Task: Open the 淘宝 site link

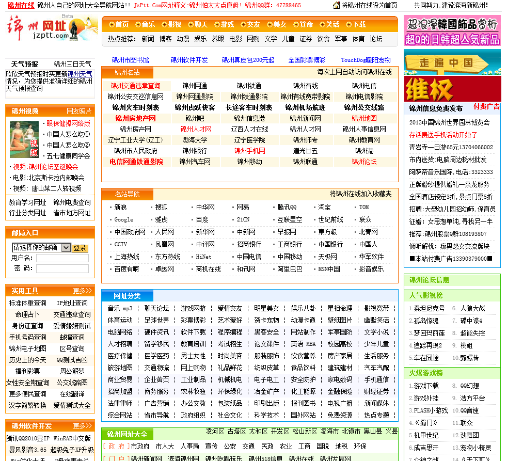Action: 324,207
